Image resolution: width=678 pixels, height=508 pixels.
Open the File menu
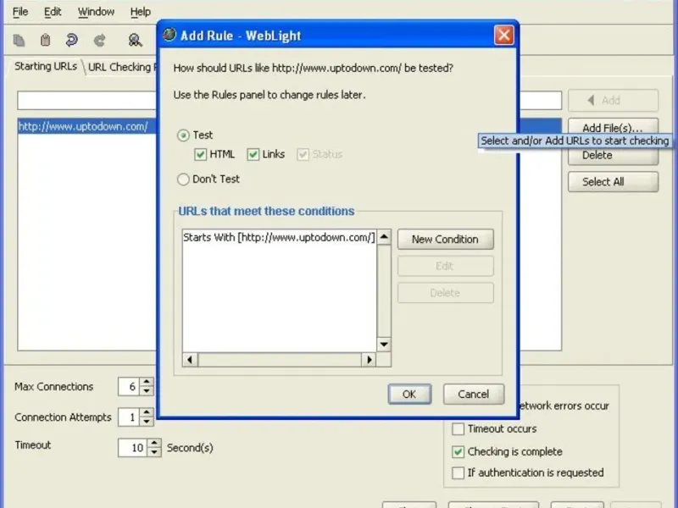pos(20,12)
